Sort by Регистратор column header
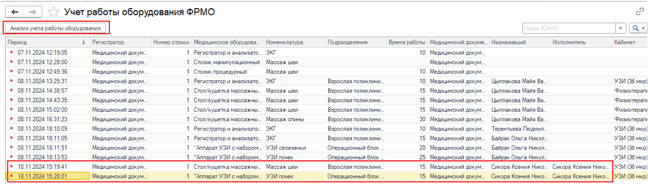Image resolution: width=648 pixels, height=185 pixels. pyautogui.click(x=108, y=42)
